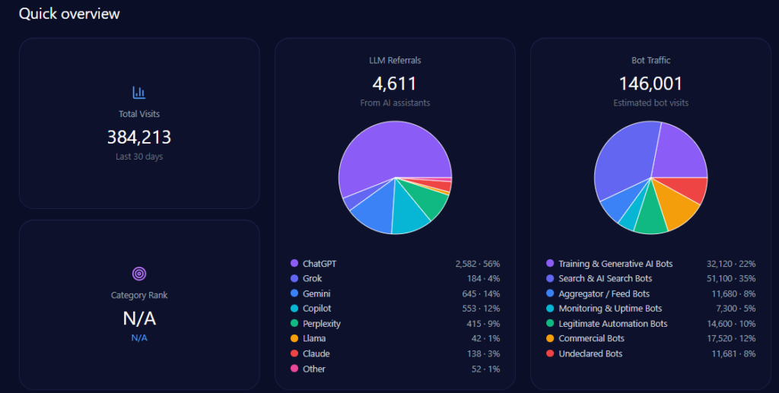Select the Grok legend color dot
Screen dimensions: 779x393
click(294, 279)
